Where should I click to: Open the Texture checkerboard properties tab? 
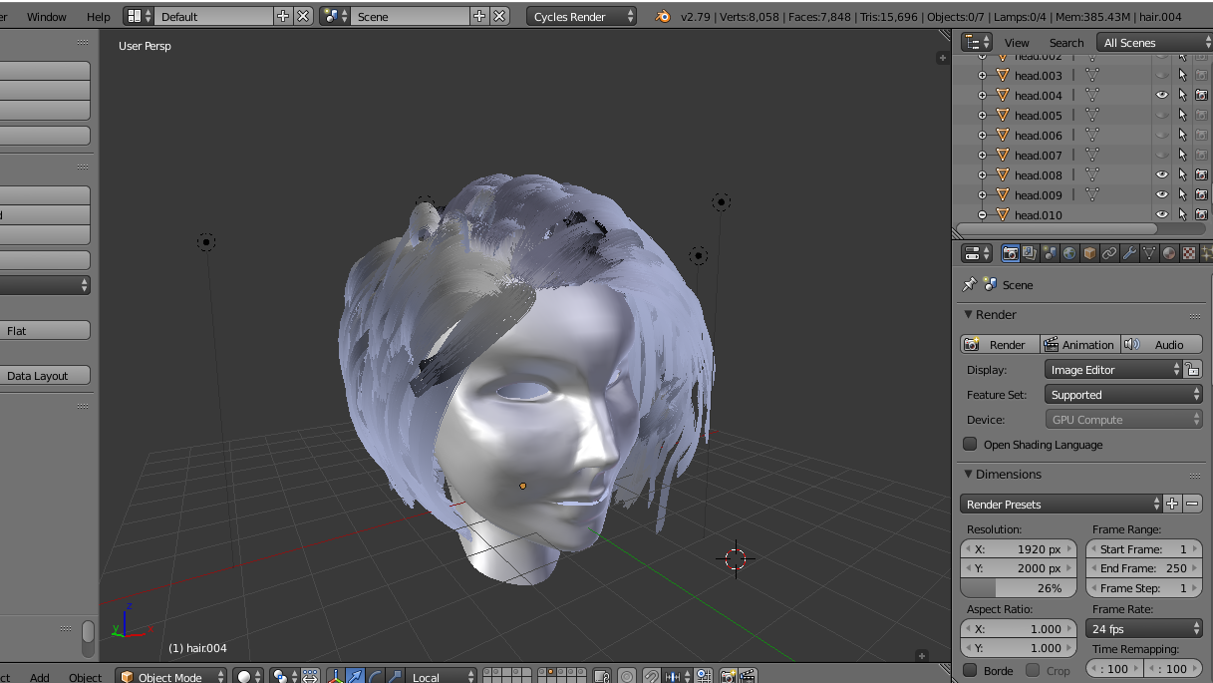tap(1189, 254)
